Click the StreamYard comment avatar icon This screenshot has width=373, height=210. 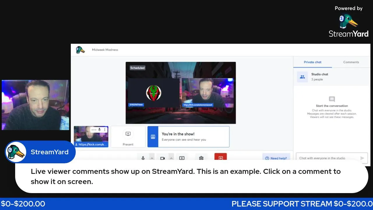[16, 152]
